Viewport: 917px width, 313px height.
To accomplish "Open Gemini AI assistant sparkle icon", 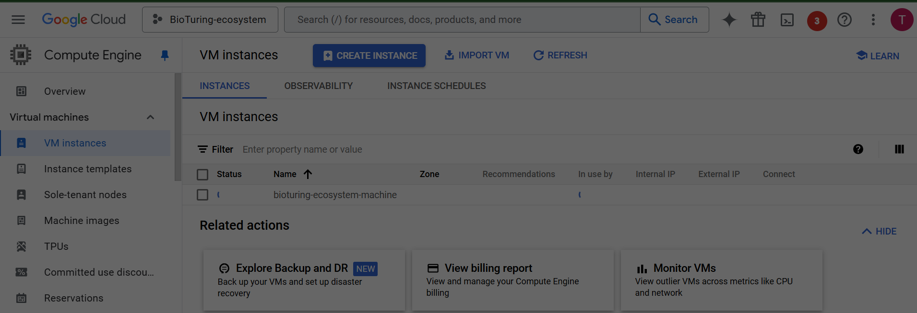I will 729,20.
